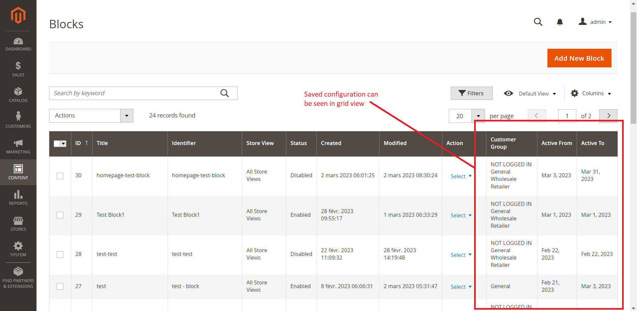Image resolution: width=637 pixels, height=311 pixels.
Task: Open the Catalog menu
Action: click(x=18, y=95)
